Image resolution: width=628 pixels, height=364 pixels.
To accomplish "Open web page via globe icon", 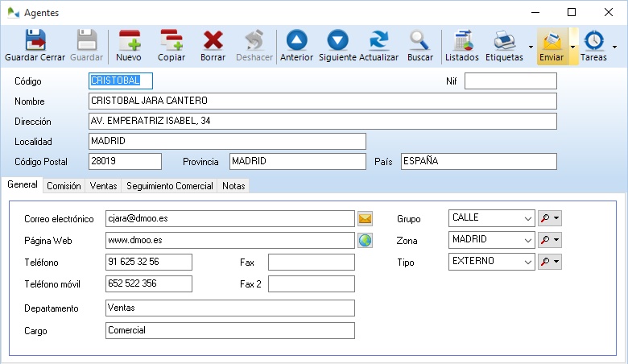I will click(x=366, y=240).
